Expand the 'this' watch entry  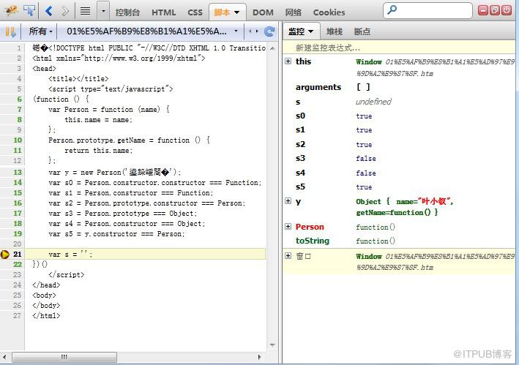tap(288, 61)
